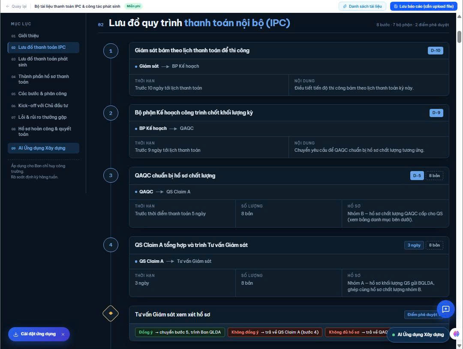Jump to Lỗi & rủi ro thường gặp
The width and height of the screenshot is (463, 349).
coord(43,117)
